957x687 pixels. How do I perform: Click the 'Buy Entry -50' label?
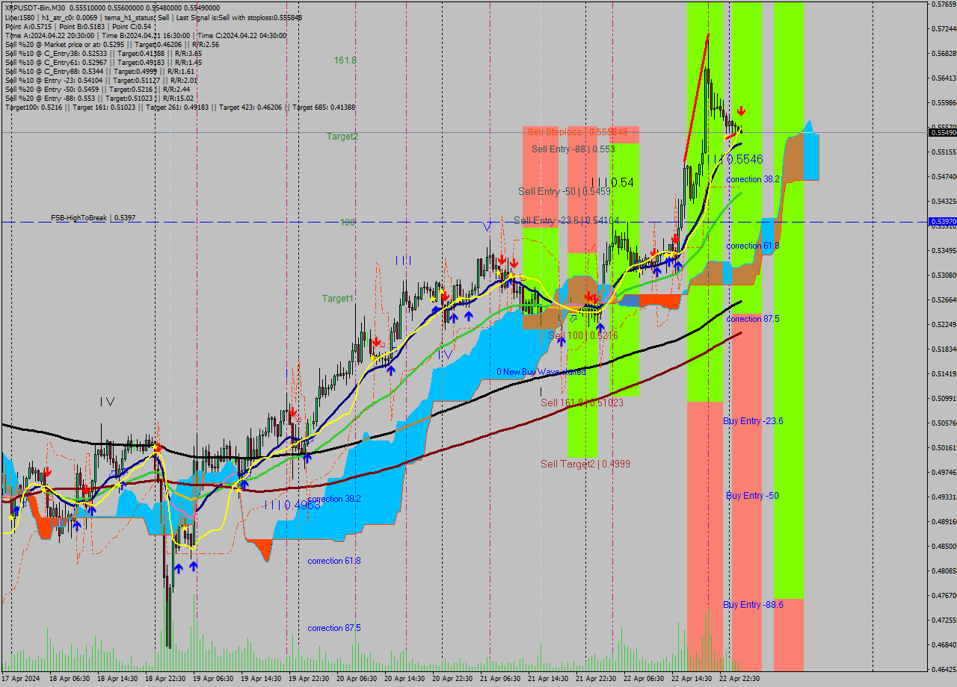click(x=752, y=496)
